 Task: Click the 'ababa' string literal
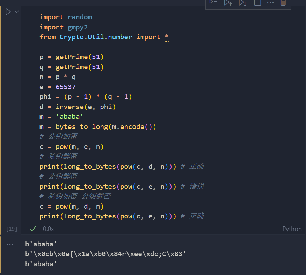point(70,117)
